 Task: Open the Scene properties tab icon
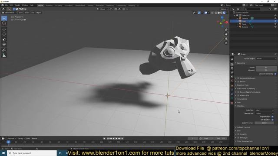pos(232,77)
